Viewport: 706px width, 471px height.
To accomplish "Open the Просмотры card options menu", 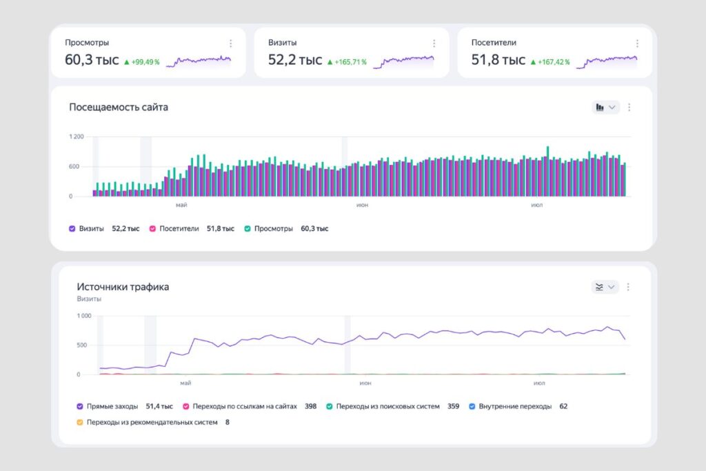I will (x=230, y=43).
